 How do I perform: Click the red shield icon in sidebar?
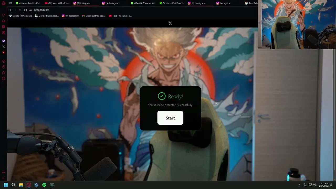pyautogui.click(x=4, y=52)
